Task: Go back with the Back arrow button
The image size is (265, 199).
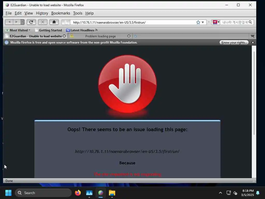Action: click(x=9, y=22)
